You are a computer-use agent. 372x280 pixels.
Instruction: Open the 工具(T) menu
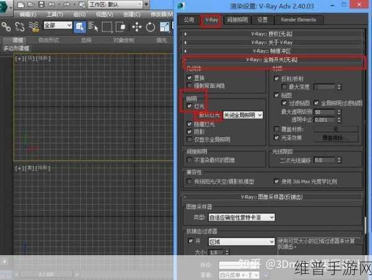(55, 14)
